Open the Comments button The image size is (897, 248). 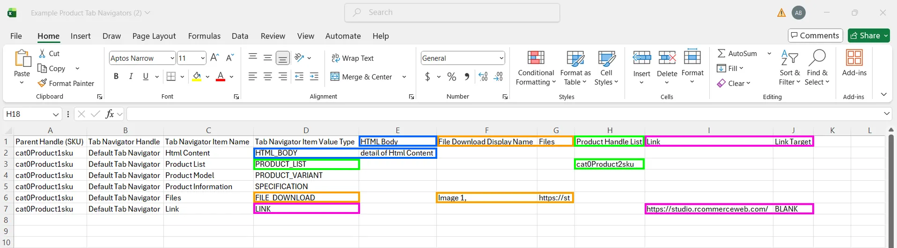[x=815, y=35]
